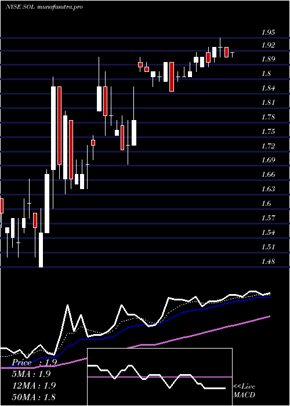Image resolution: width=290 pixels, height=406 pixels.
Task: Click the 1.95 price axis label
Action: [268, 33]
